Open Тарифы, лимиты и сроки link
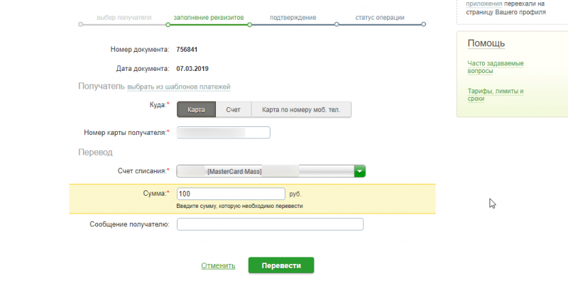The height and width of the screenshot is (281, 568). coord(496,95)
